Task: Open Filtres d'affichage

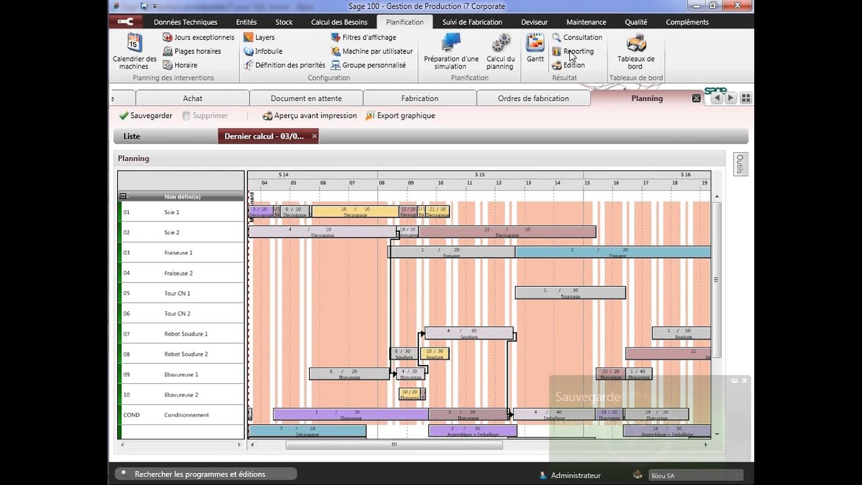Action: pos(364,37)
